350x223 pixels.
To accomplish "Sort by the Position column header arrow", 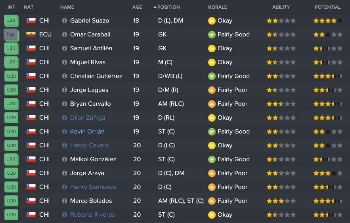I will (155, 7).
